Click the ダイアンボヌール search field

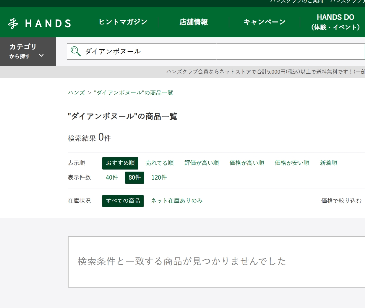click(x=216, y=51)
